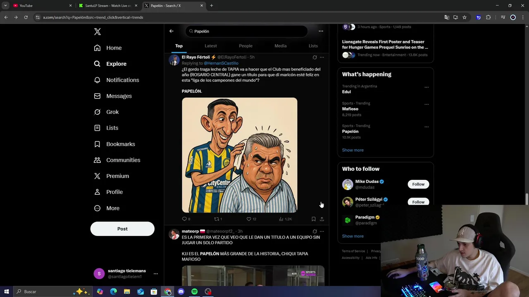Viewport: 529px width, 297px height.
Task: Bookmark this page with star icon
Action: coord(465,17)
